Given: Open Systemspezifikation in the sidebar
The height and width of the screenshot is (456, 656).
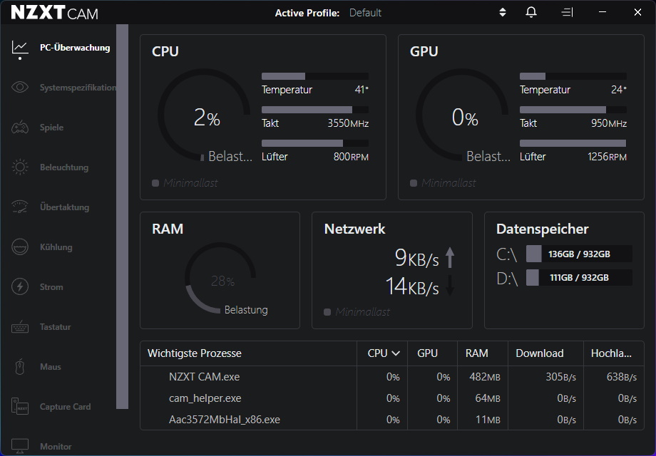Looking at the screenshot, I should tap(78, 88).
